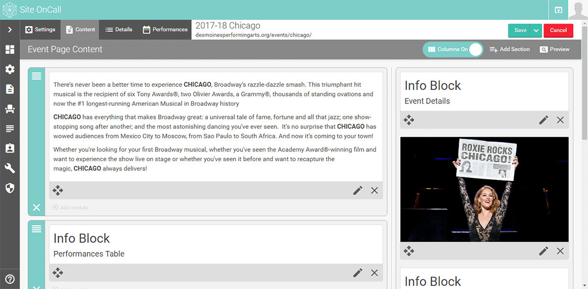Switch to the Settings tab
Screen dimensions: 588x289
point(40,29)
